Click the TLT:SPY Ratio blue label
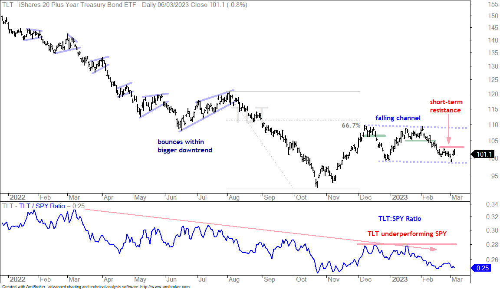 [400, 219]
